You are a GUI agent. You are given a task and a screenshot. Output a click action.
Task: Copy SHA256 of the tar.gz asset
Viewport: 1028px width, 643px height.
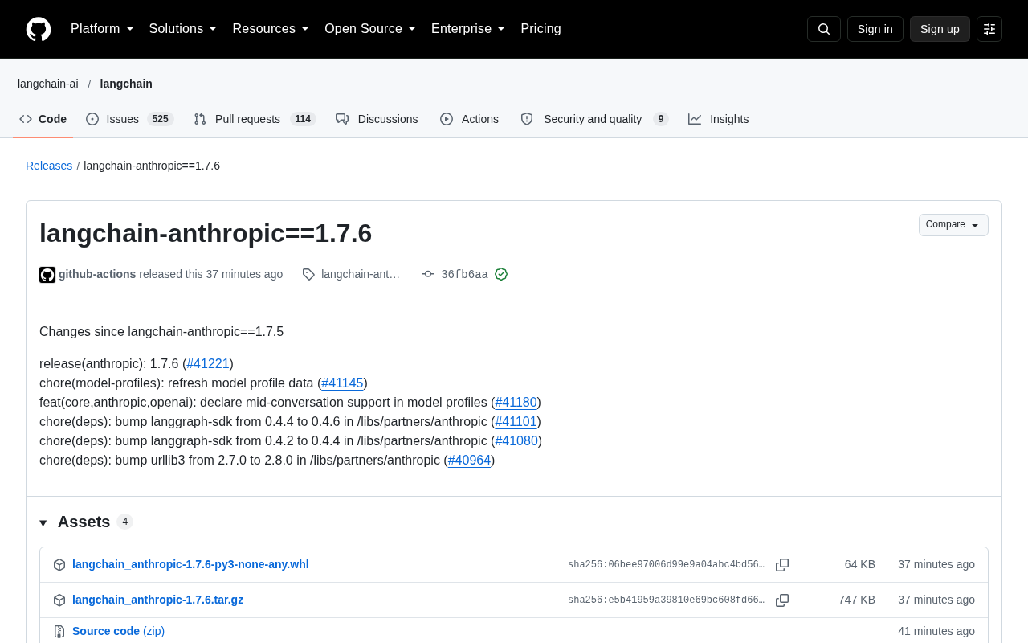[x=782, y=600]
